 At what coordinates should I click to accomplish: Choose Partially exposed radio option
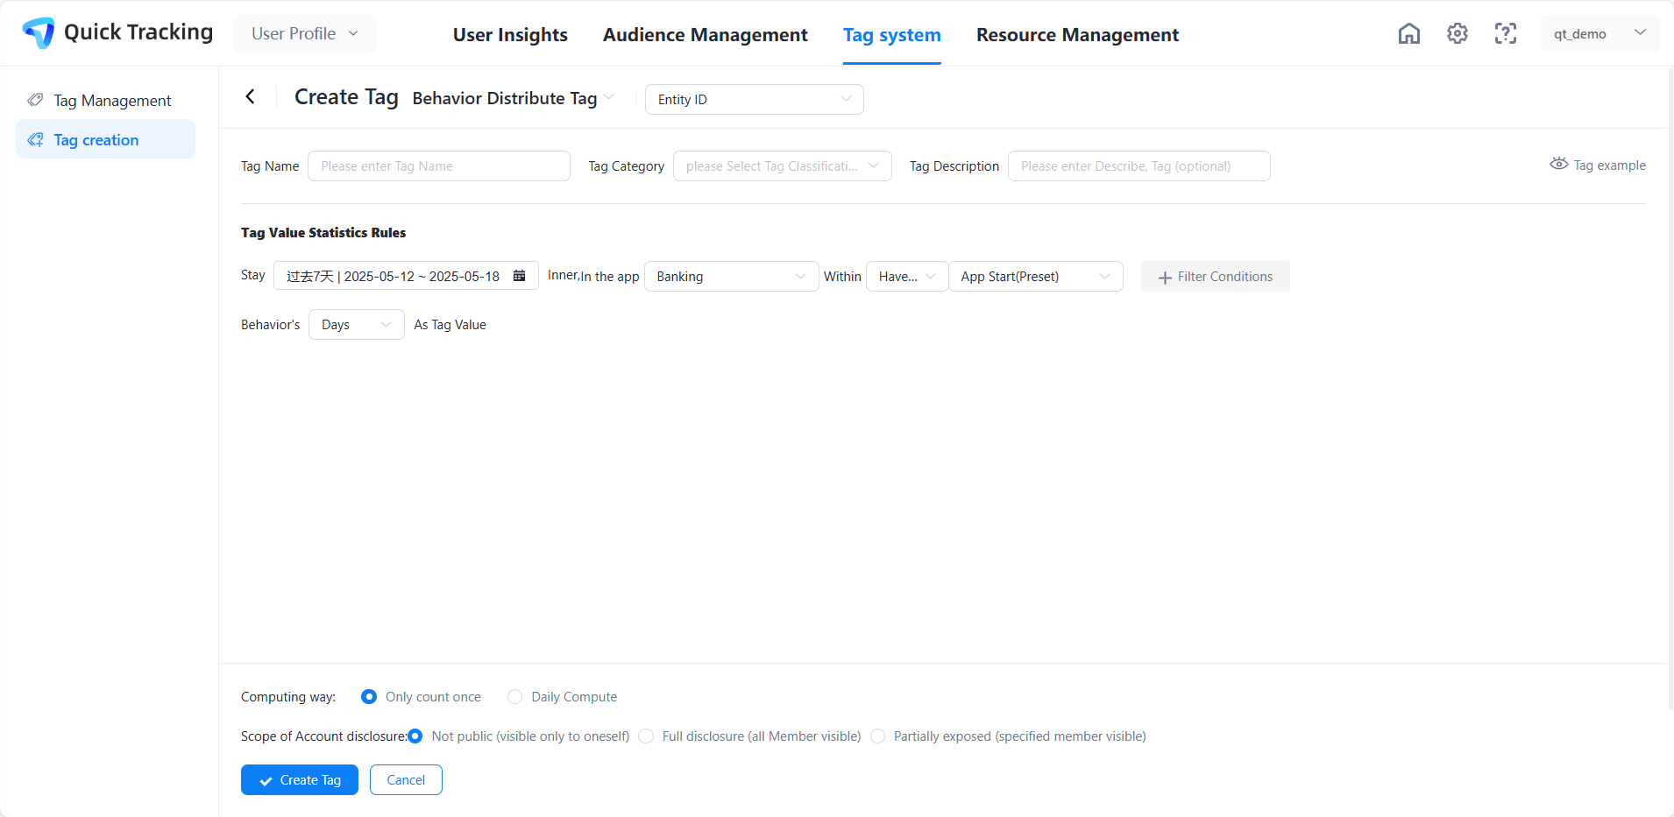pyautogui.click(x=877, y=736)
